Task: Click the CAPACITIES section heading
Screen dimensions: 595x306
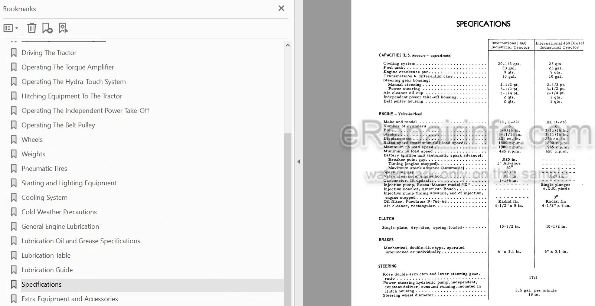Action: [415, 55]
